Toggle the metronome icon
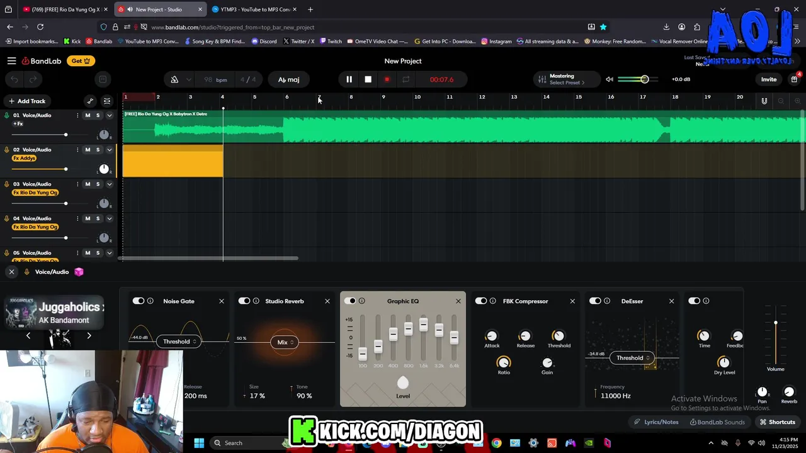 (x=174, y=79)
